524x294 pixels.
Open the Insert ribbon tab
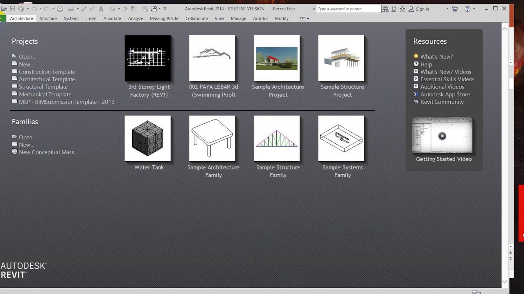91,18
